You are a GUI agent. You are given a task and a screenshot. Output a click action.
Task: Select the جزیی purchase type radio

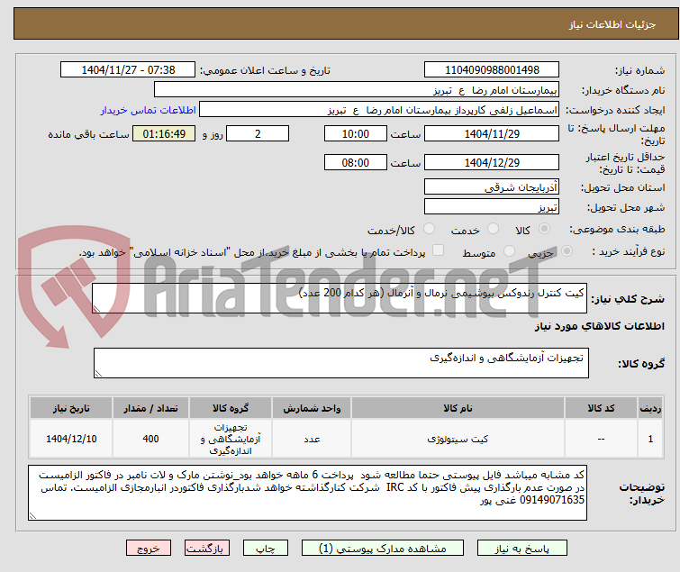coord(567,251)
